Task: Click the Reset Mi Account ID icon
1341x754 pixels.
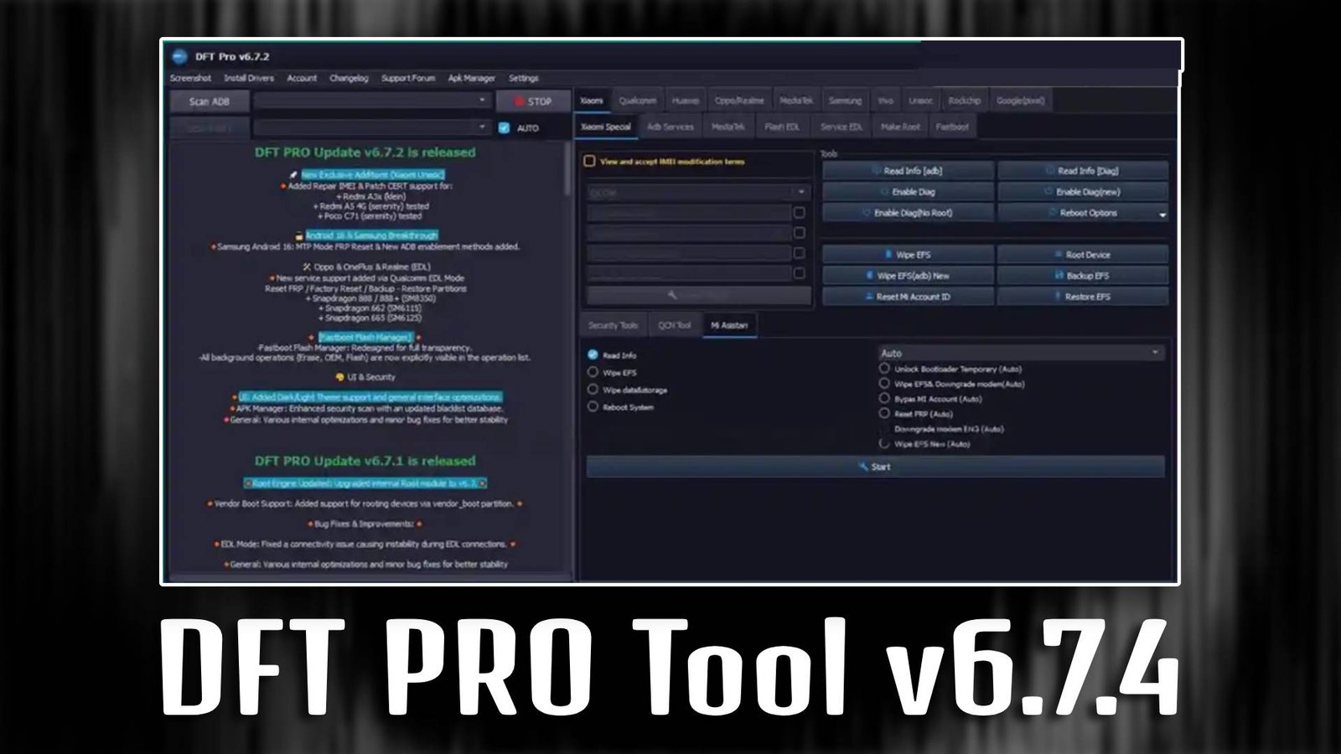Action: (x=870, y=296)
